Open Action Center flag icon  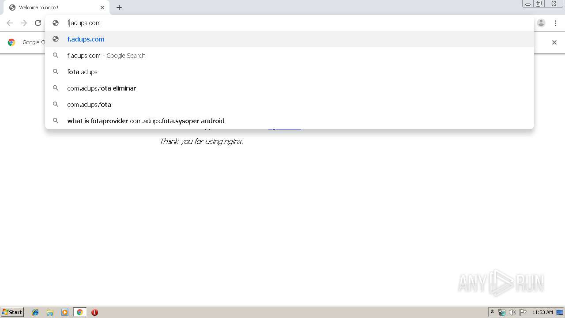click(x=523, y=312)
